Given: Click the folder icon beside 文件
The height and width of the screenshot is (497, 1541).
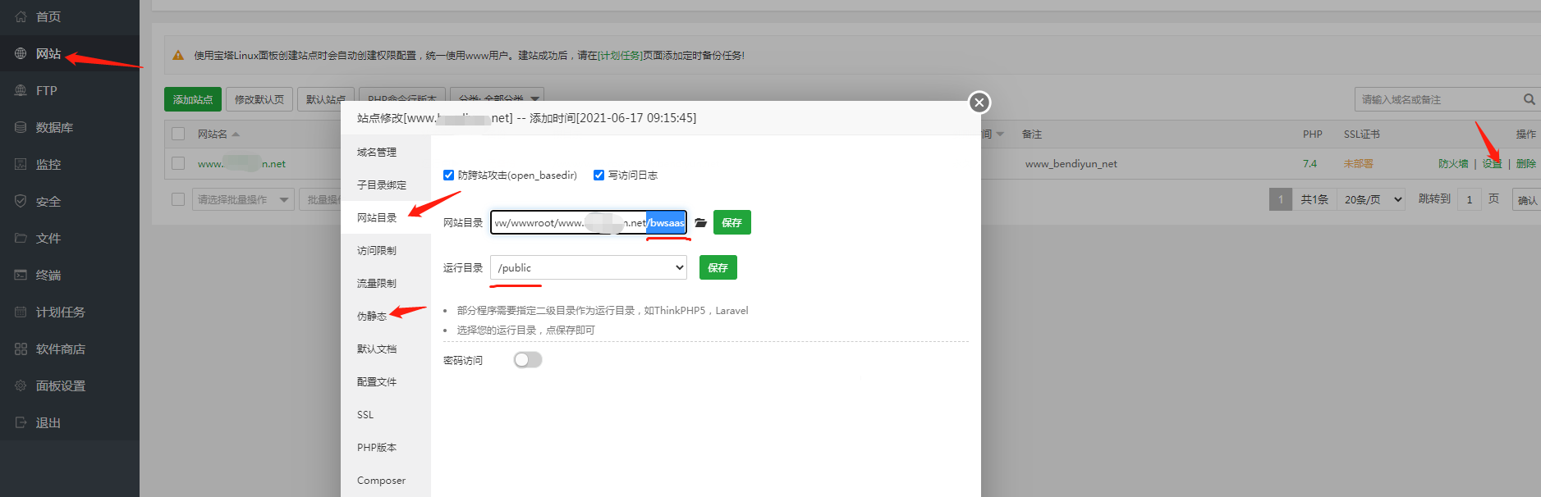Looking at the screenshot, I should [21, 238].
